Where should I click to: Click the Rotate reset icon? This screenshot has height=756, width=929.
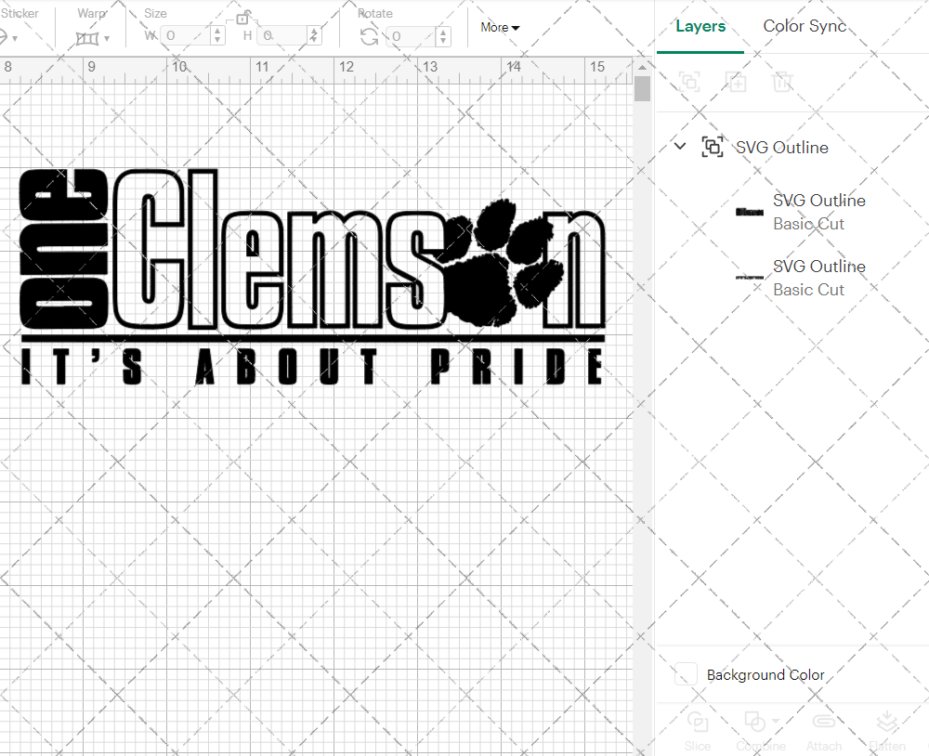368,34
